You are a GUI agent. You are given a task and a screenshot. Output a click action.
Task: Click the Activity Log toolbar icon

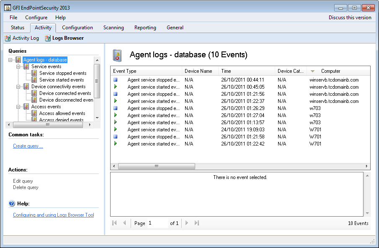tap(8, 38)
